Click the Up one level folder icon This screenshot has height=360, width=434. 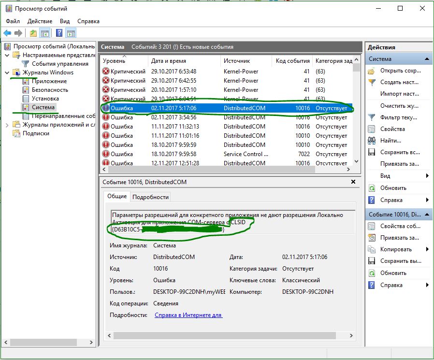pyautogui.click(x=33, y=33)
